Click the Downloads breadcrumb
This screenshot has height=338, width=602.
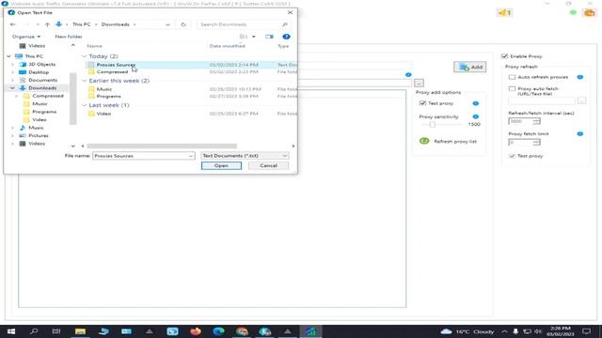[x=115, y=24]
